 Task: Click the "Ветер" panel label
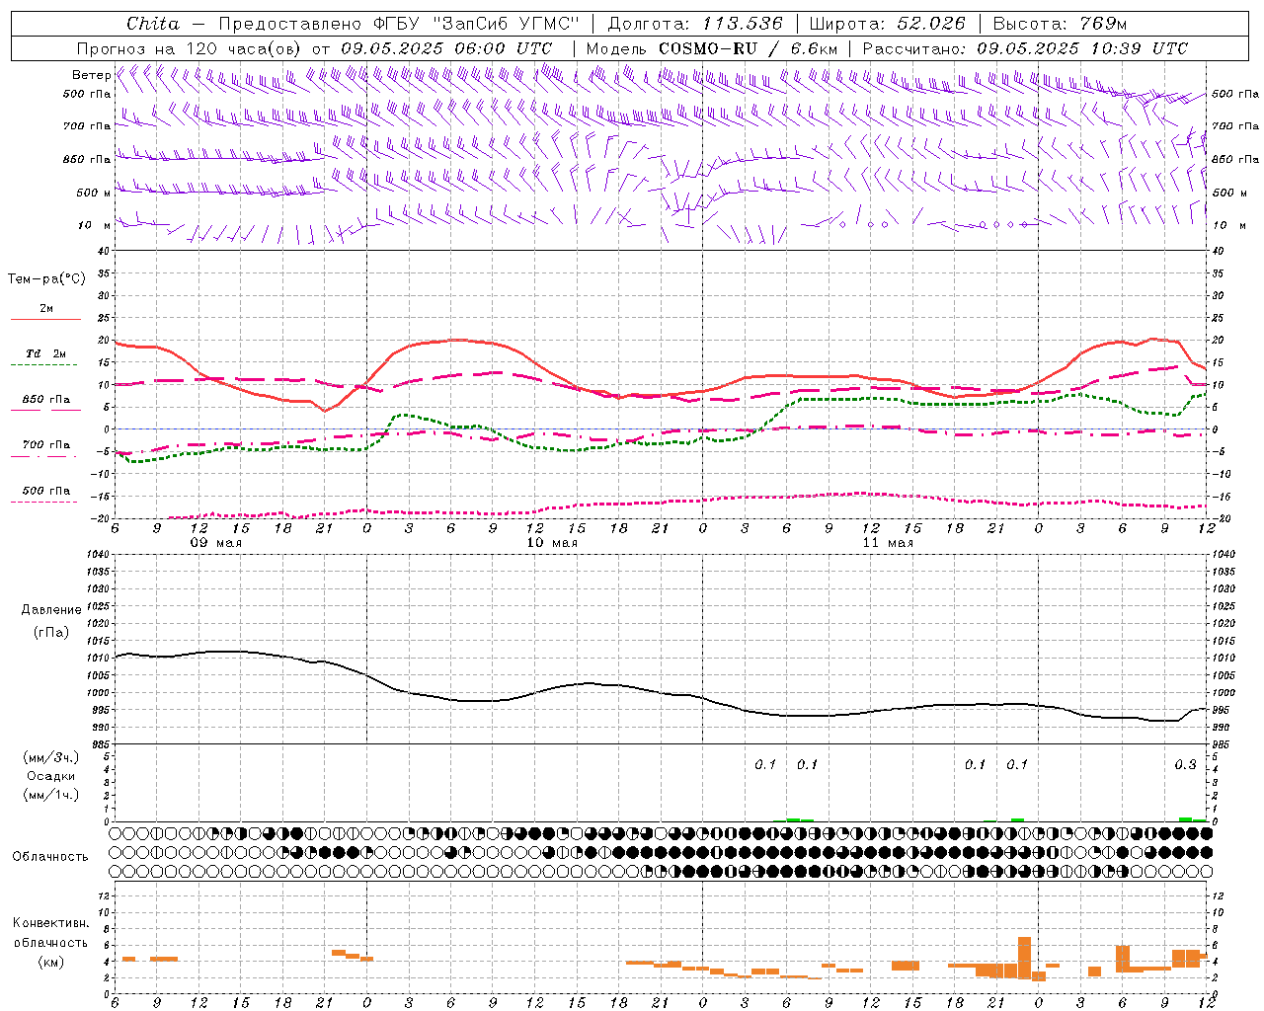point(91,75)
